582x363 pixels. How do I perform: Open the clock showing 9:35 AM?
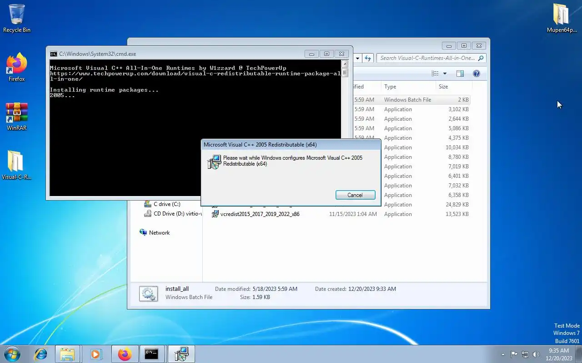(559, 354)
